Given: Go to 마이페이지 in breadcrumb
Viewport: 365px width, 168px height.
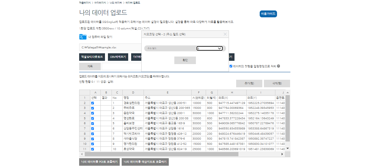Looking at the screenshot, I should tap(100, 3).
